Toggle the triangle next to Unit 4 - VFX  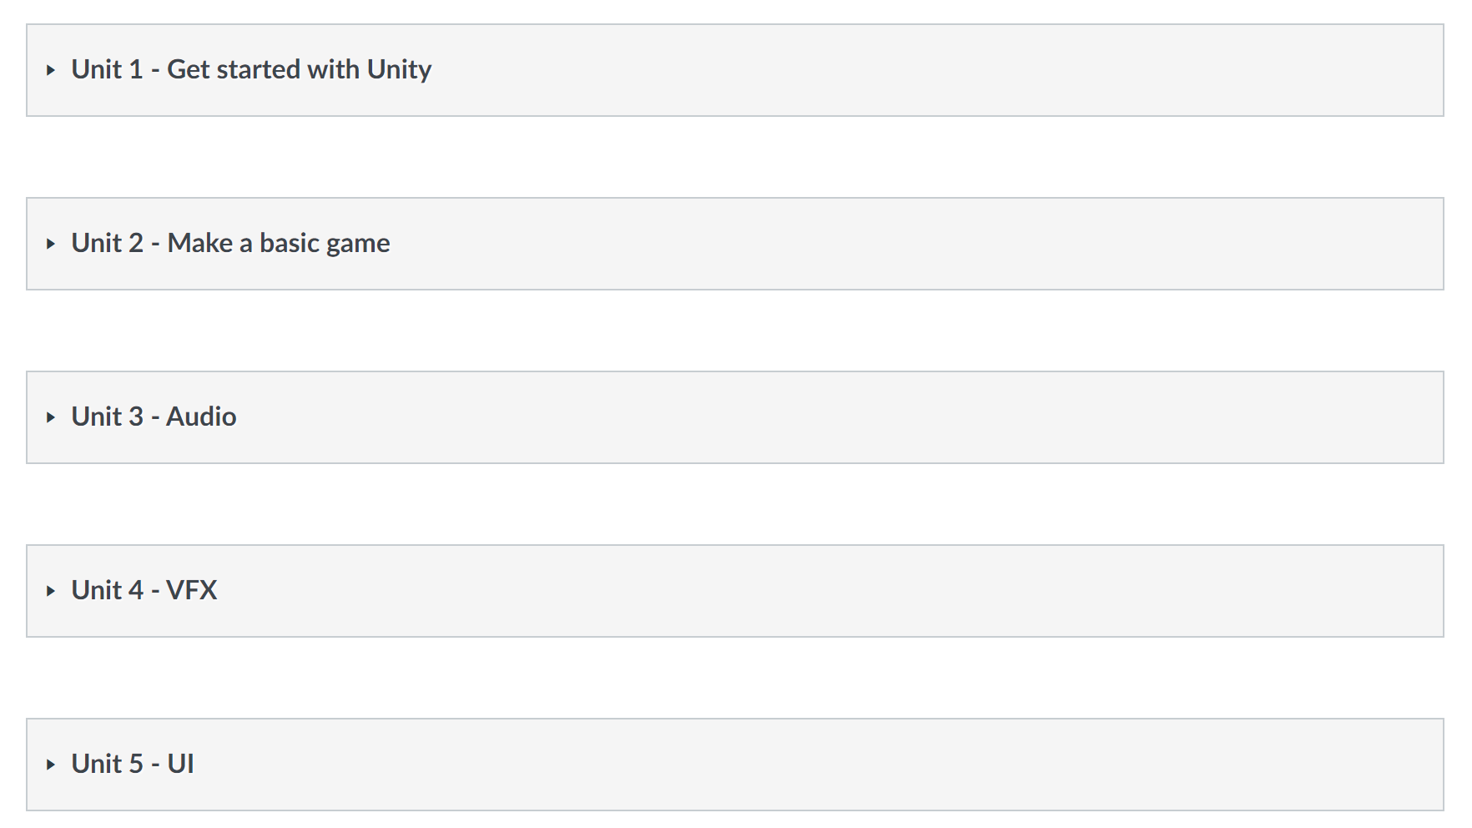(x=51, y=591)
